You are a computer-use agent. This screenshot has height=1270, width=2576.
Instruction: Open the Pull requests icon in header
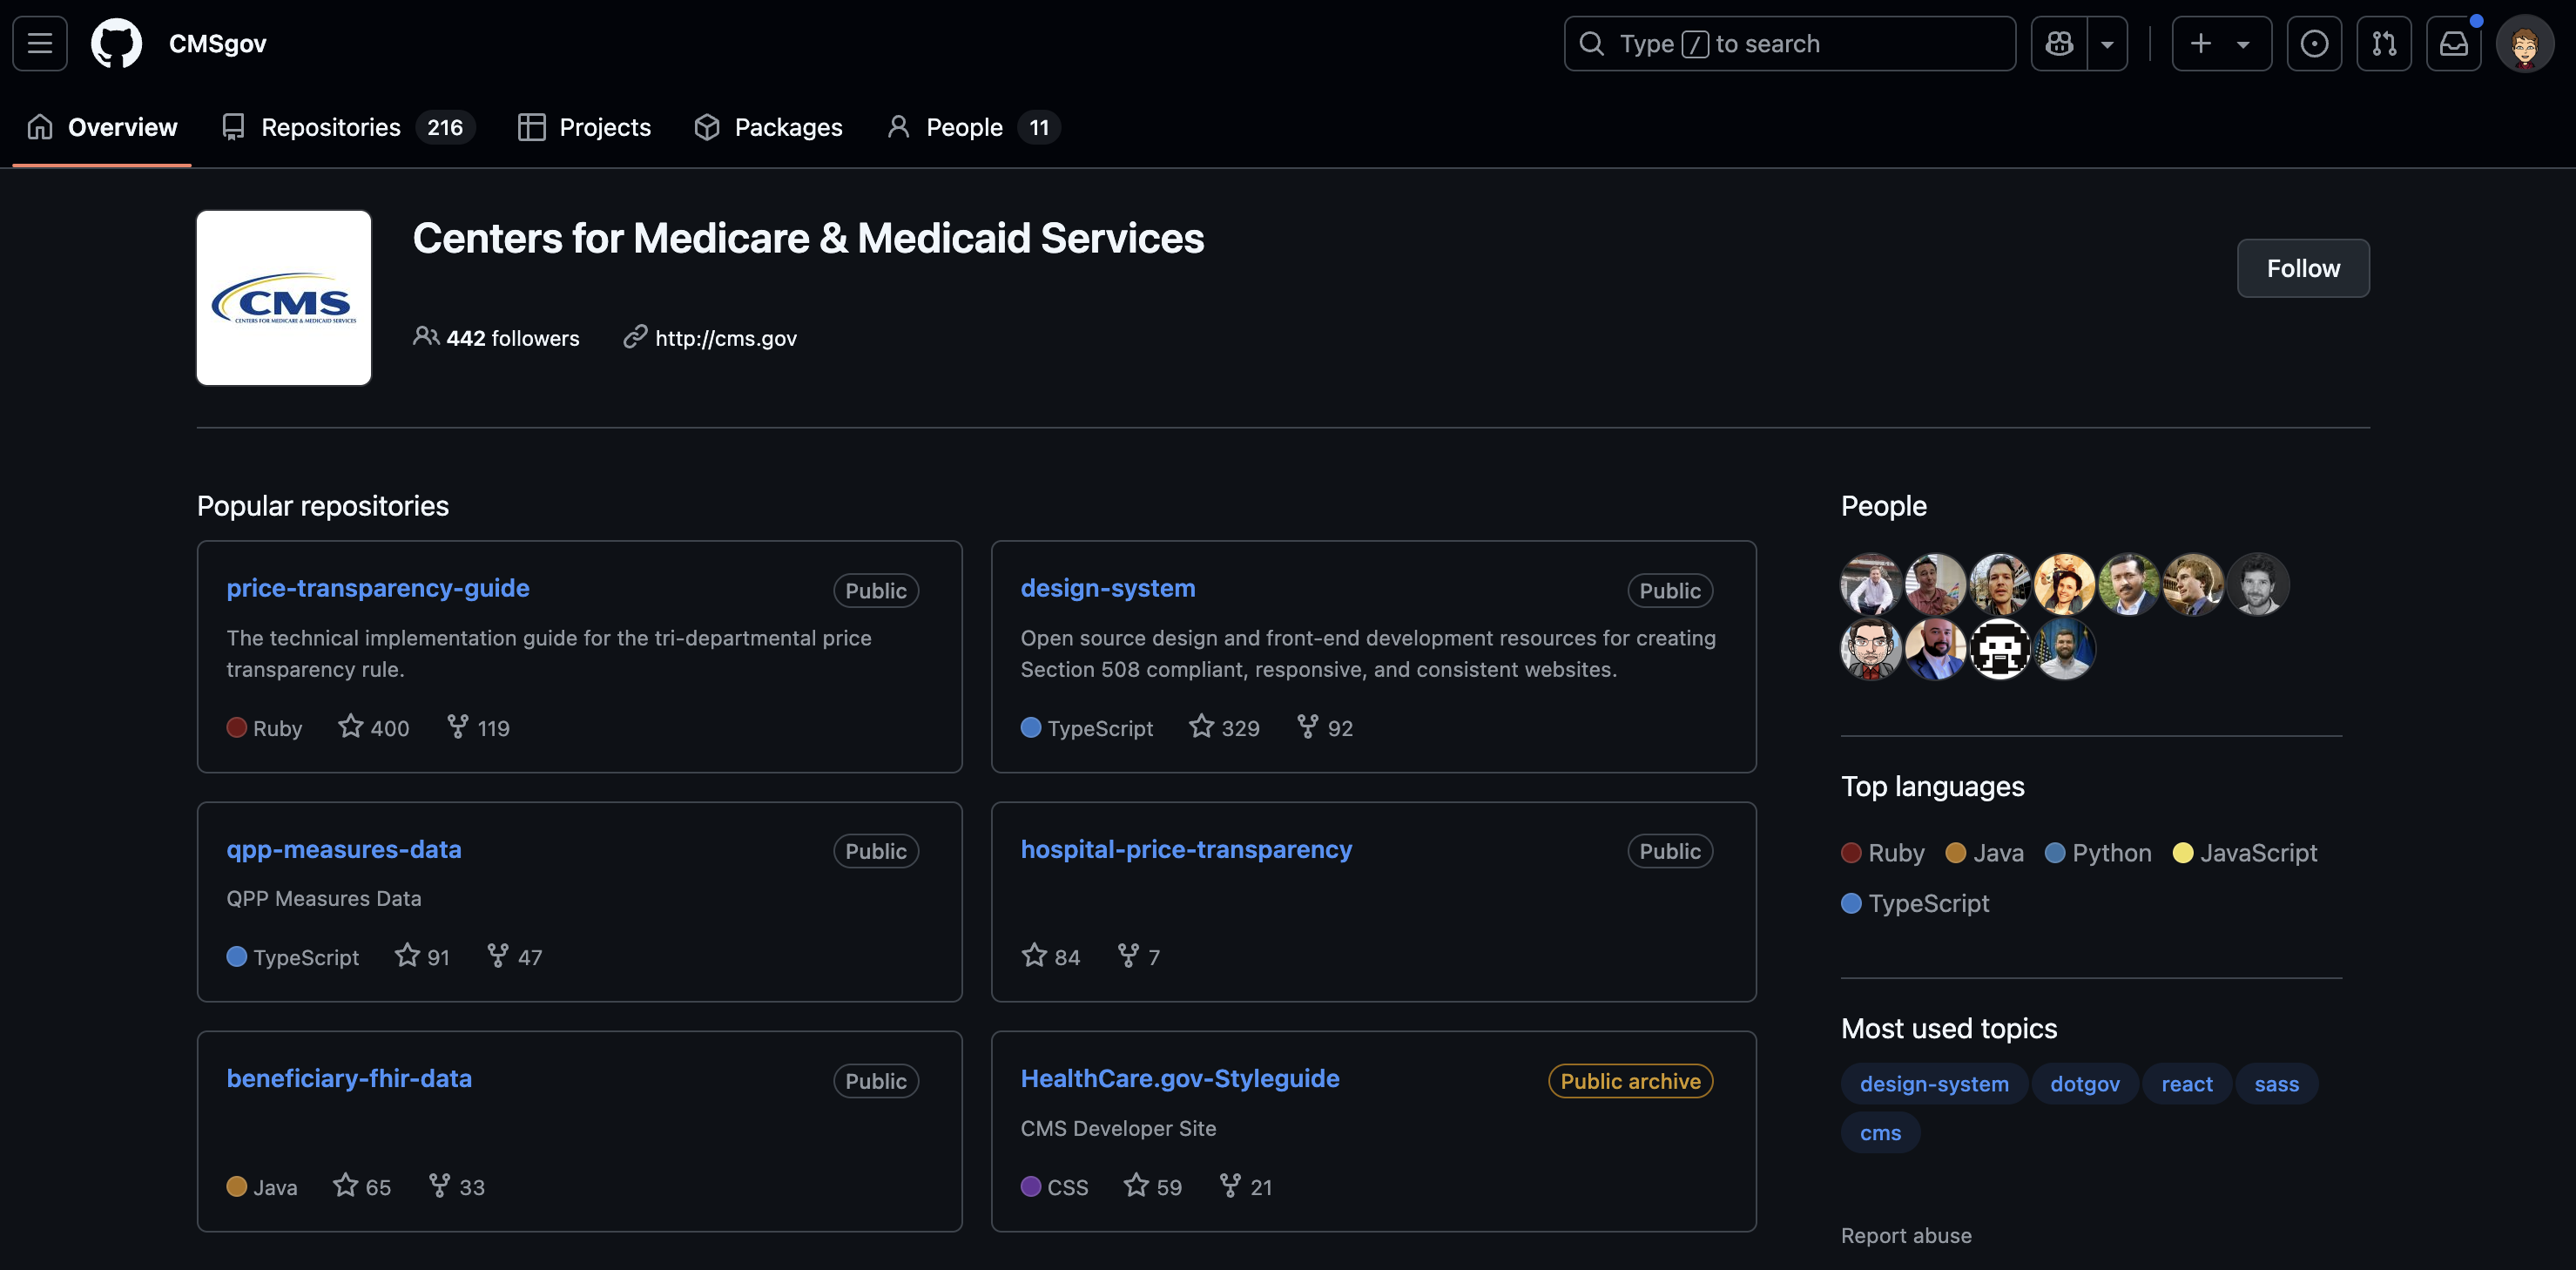point(2384,43)
